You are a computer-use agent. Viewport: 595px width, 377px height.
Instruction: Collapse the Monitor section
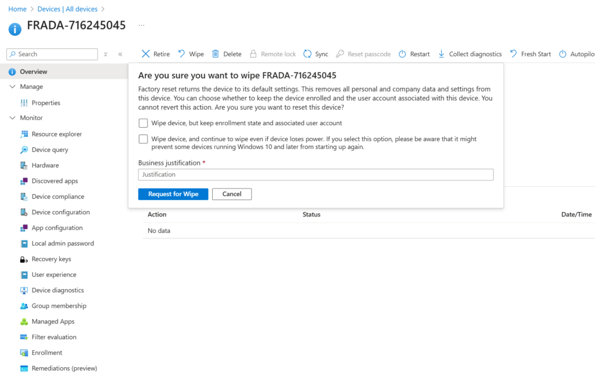13,118
